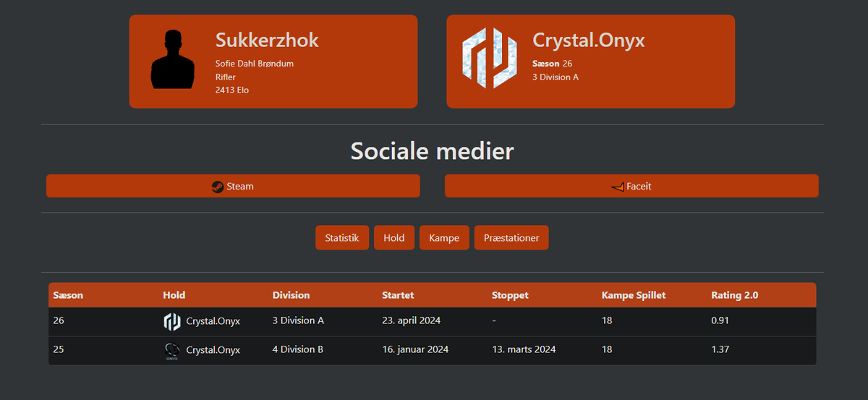Click the large Crystal.Onyx team logo
Image resolution: width=868 pixels, height=400 pixels.
[490, 59]
